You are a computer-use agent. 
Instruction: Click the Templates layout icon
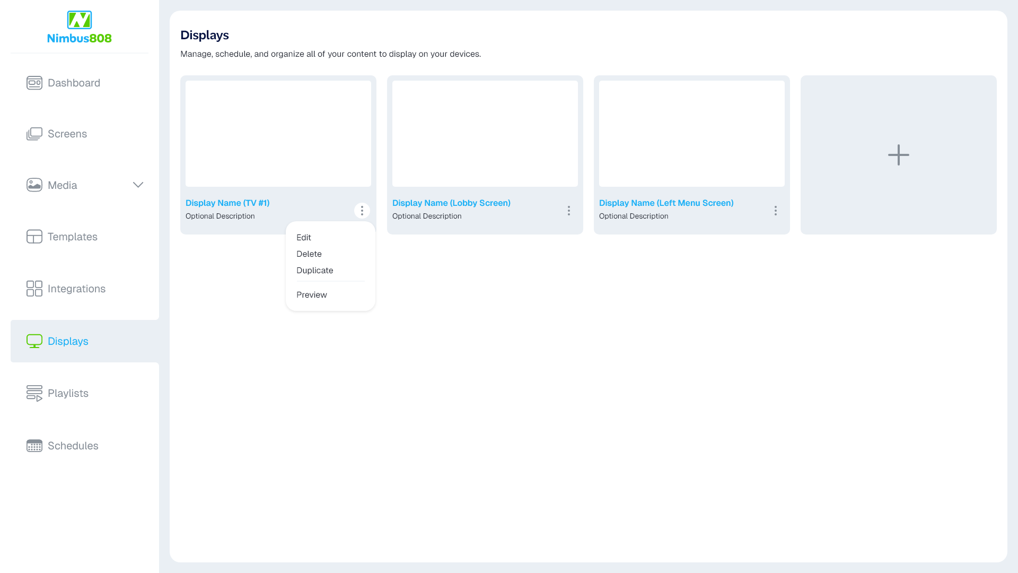[34, 237]
